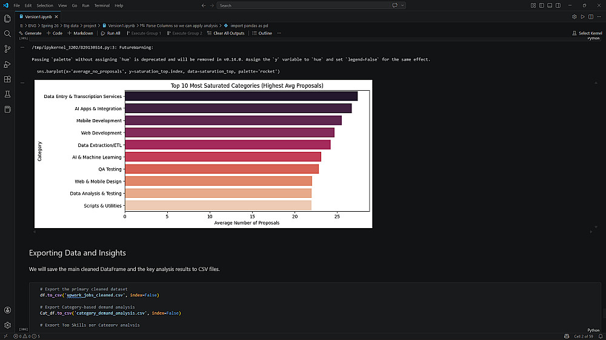Open the Source Control view
The width and height of the screenshot is (606, 340).
7,49
